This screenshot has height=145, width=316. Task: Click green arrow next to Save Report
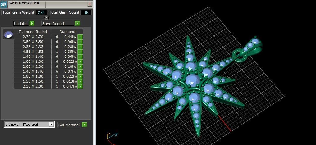[x=77, y=24]
